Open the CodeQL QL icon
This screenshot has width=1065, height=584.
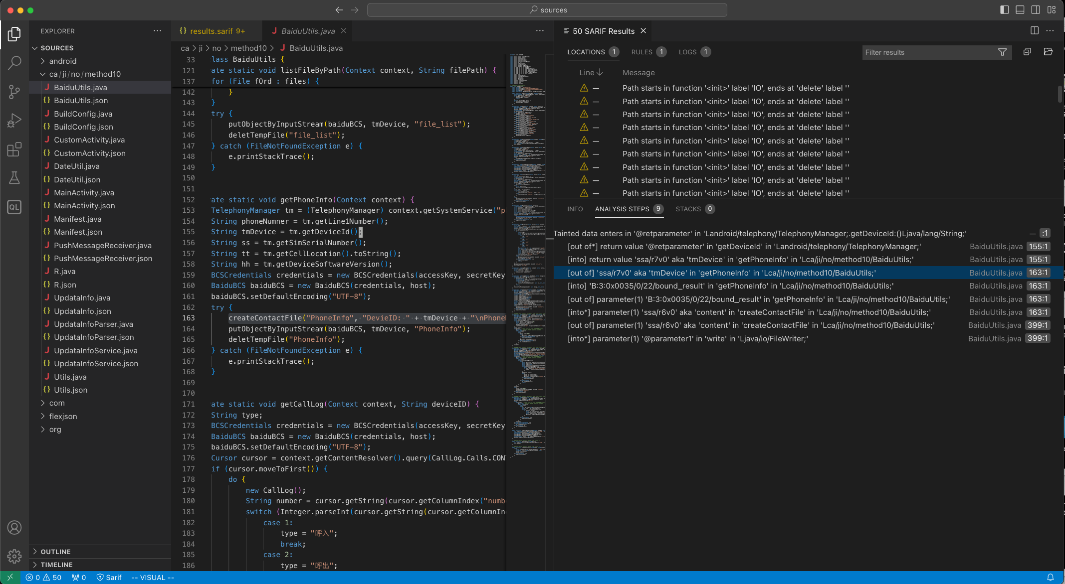pyautogui.click(x=14, y=207)
